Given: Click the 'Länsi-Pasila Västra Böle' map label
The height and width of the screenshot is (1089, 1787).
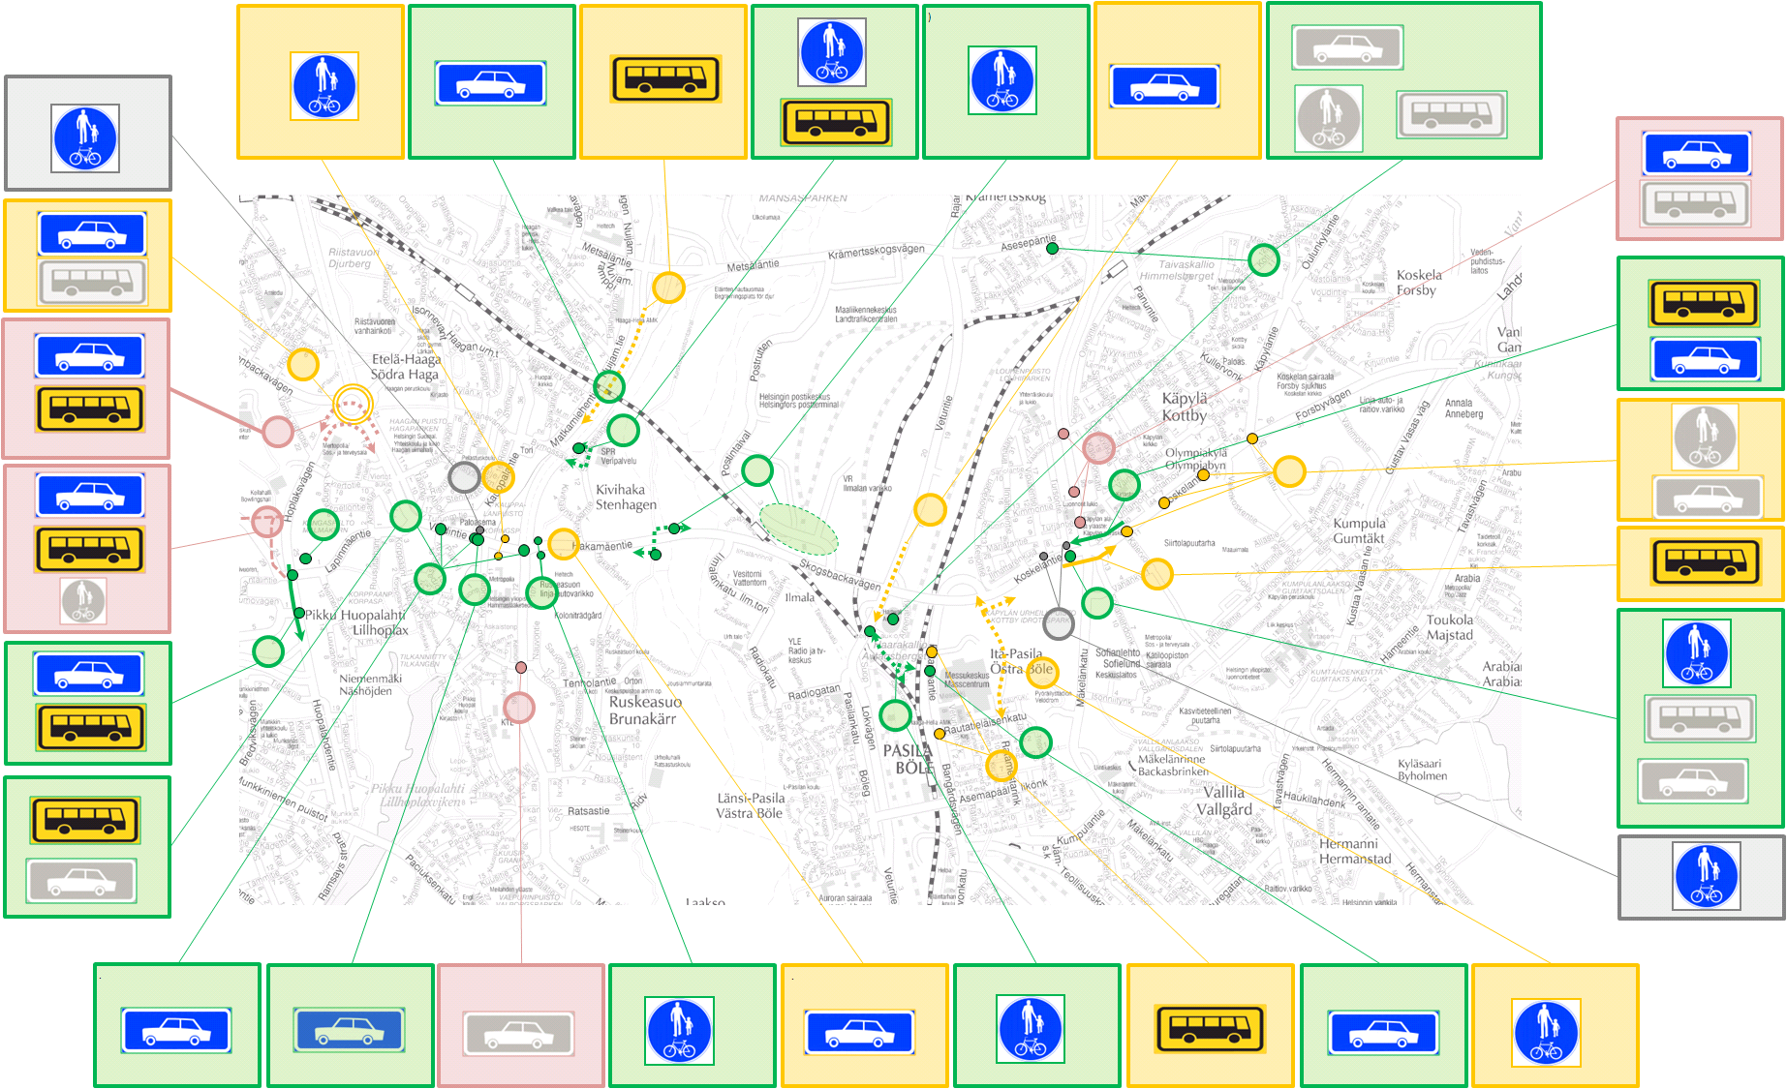Looking at the screenshot, I should 750,806.
